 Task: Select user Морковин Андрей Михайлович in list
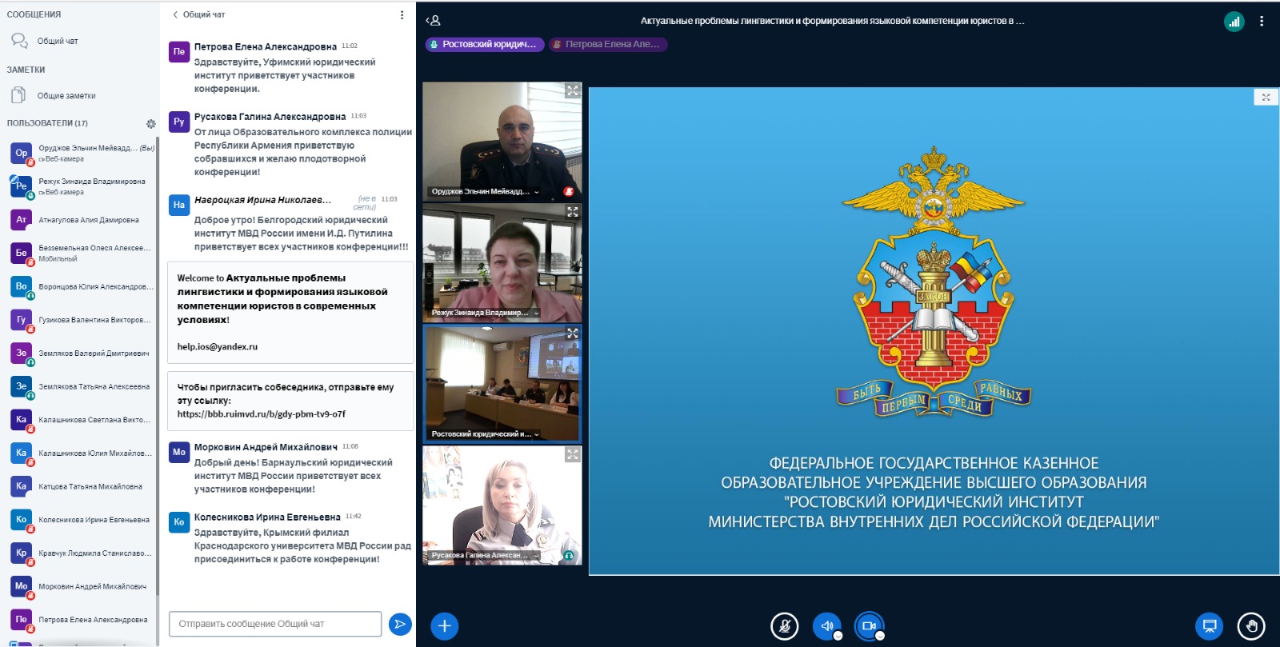(80, 586)
